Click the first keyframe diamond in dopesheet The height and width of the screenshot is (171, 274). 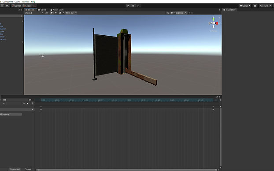point(41,109)
